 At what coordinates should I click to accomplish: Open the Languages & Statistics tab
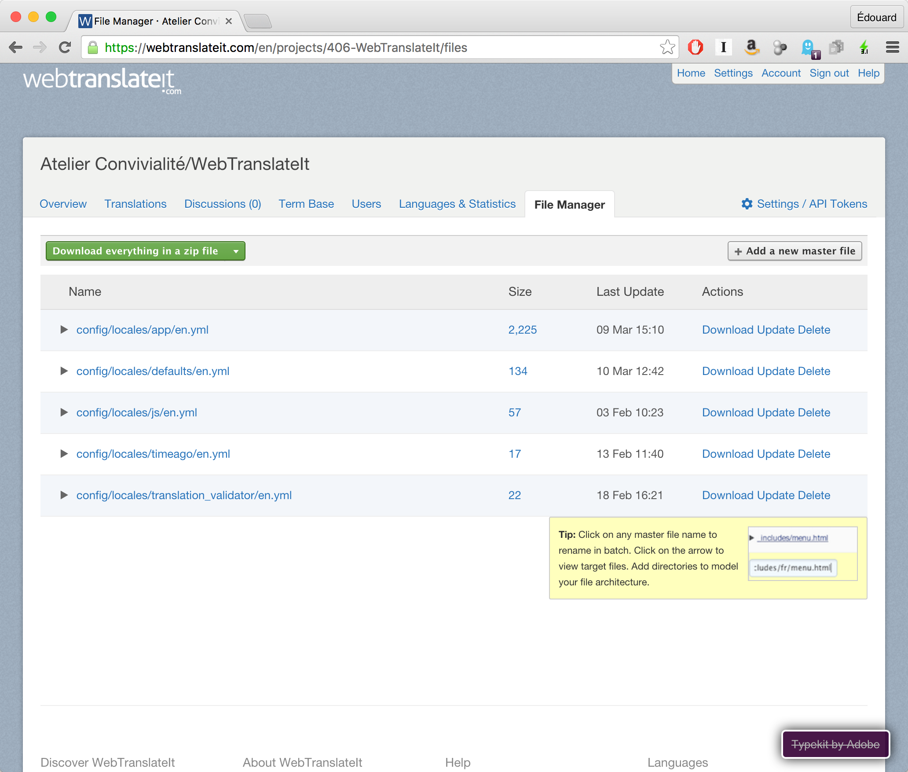[x=457, y=204]
